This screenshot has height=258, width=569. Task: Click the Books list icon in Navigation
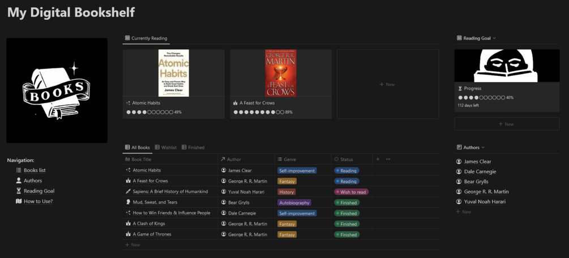(19, 170)
